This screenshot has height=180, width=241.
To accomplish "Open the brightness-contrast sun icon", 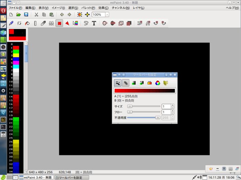I will point(80,15).
